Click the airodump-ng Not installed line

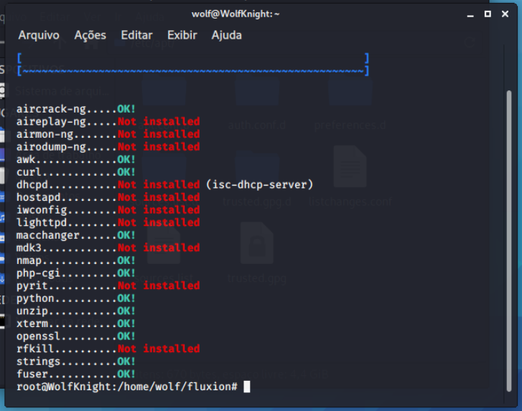[108, 147]
